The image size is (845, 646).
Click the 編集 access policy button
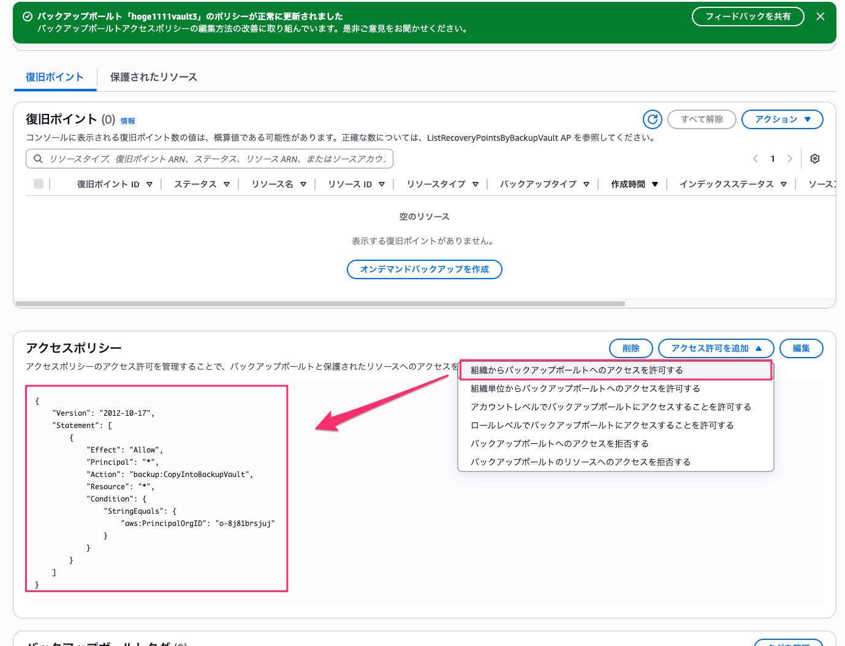click(801, 348)
